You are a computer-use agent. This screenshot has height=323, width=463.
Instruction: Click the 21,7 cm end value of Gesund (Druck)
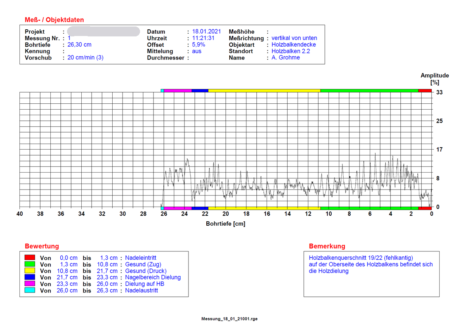pos(107,271)
